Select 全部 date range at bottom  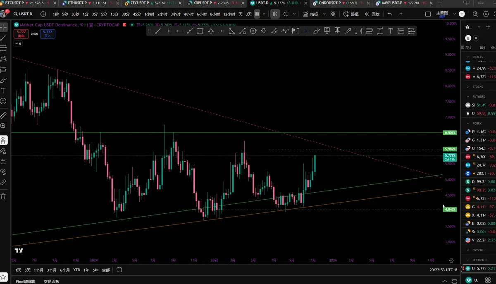pos(106,270)
